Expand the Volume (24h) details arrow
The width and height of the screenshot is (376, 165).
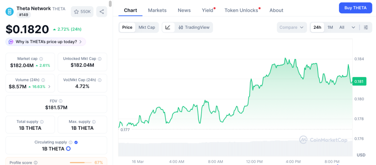[x=50, y=87]
